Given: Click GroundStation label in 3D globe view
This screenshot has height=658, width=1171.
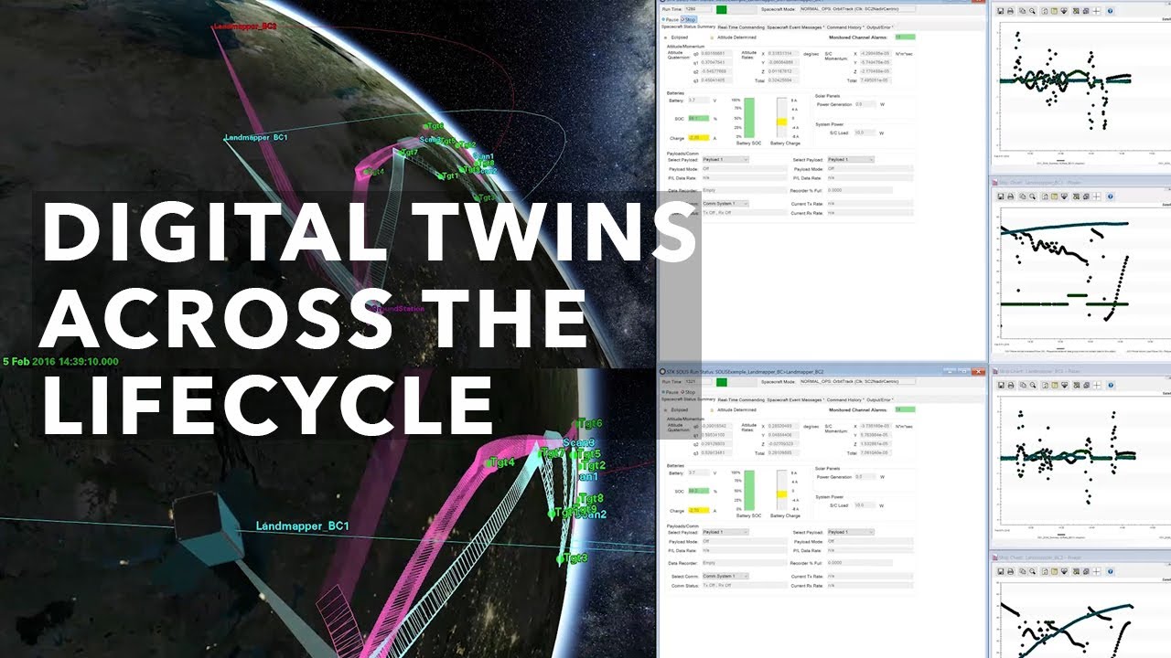Looking at the screenshot, I should click(397, 309).
